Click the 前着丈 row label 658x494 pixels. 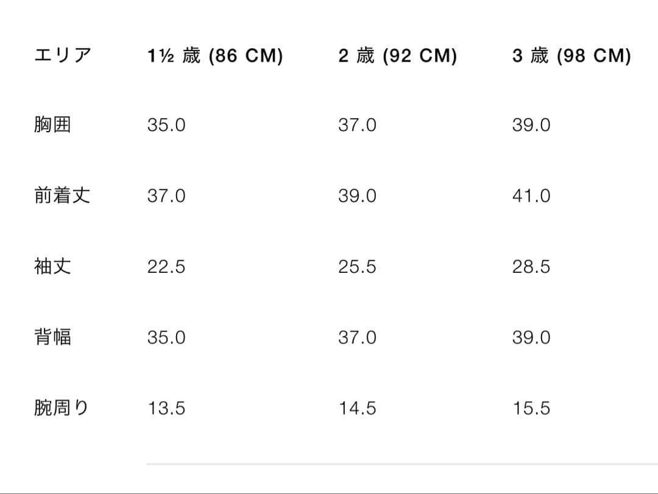(62, 196)
